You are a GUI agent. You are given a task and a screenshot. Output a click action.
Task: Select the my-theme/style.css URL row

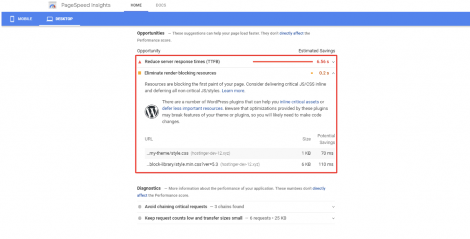click(x=240, y=153)
